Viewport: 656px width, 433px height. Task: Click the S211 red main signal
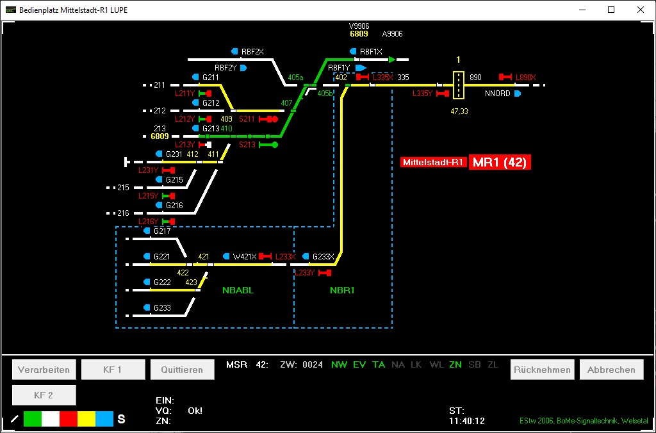[x=268, y=119]
